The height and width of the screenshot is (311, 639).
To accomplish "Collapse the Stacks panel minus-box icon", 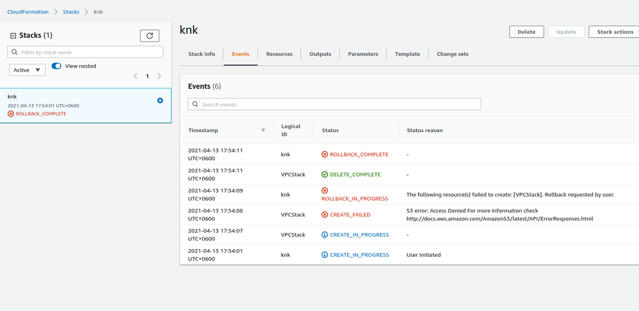I will tap(13, 36).
